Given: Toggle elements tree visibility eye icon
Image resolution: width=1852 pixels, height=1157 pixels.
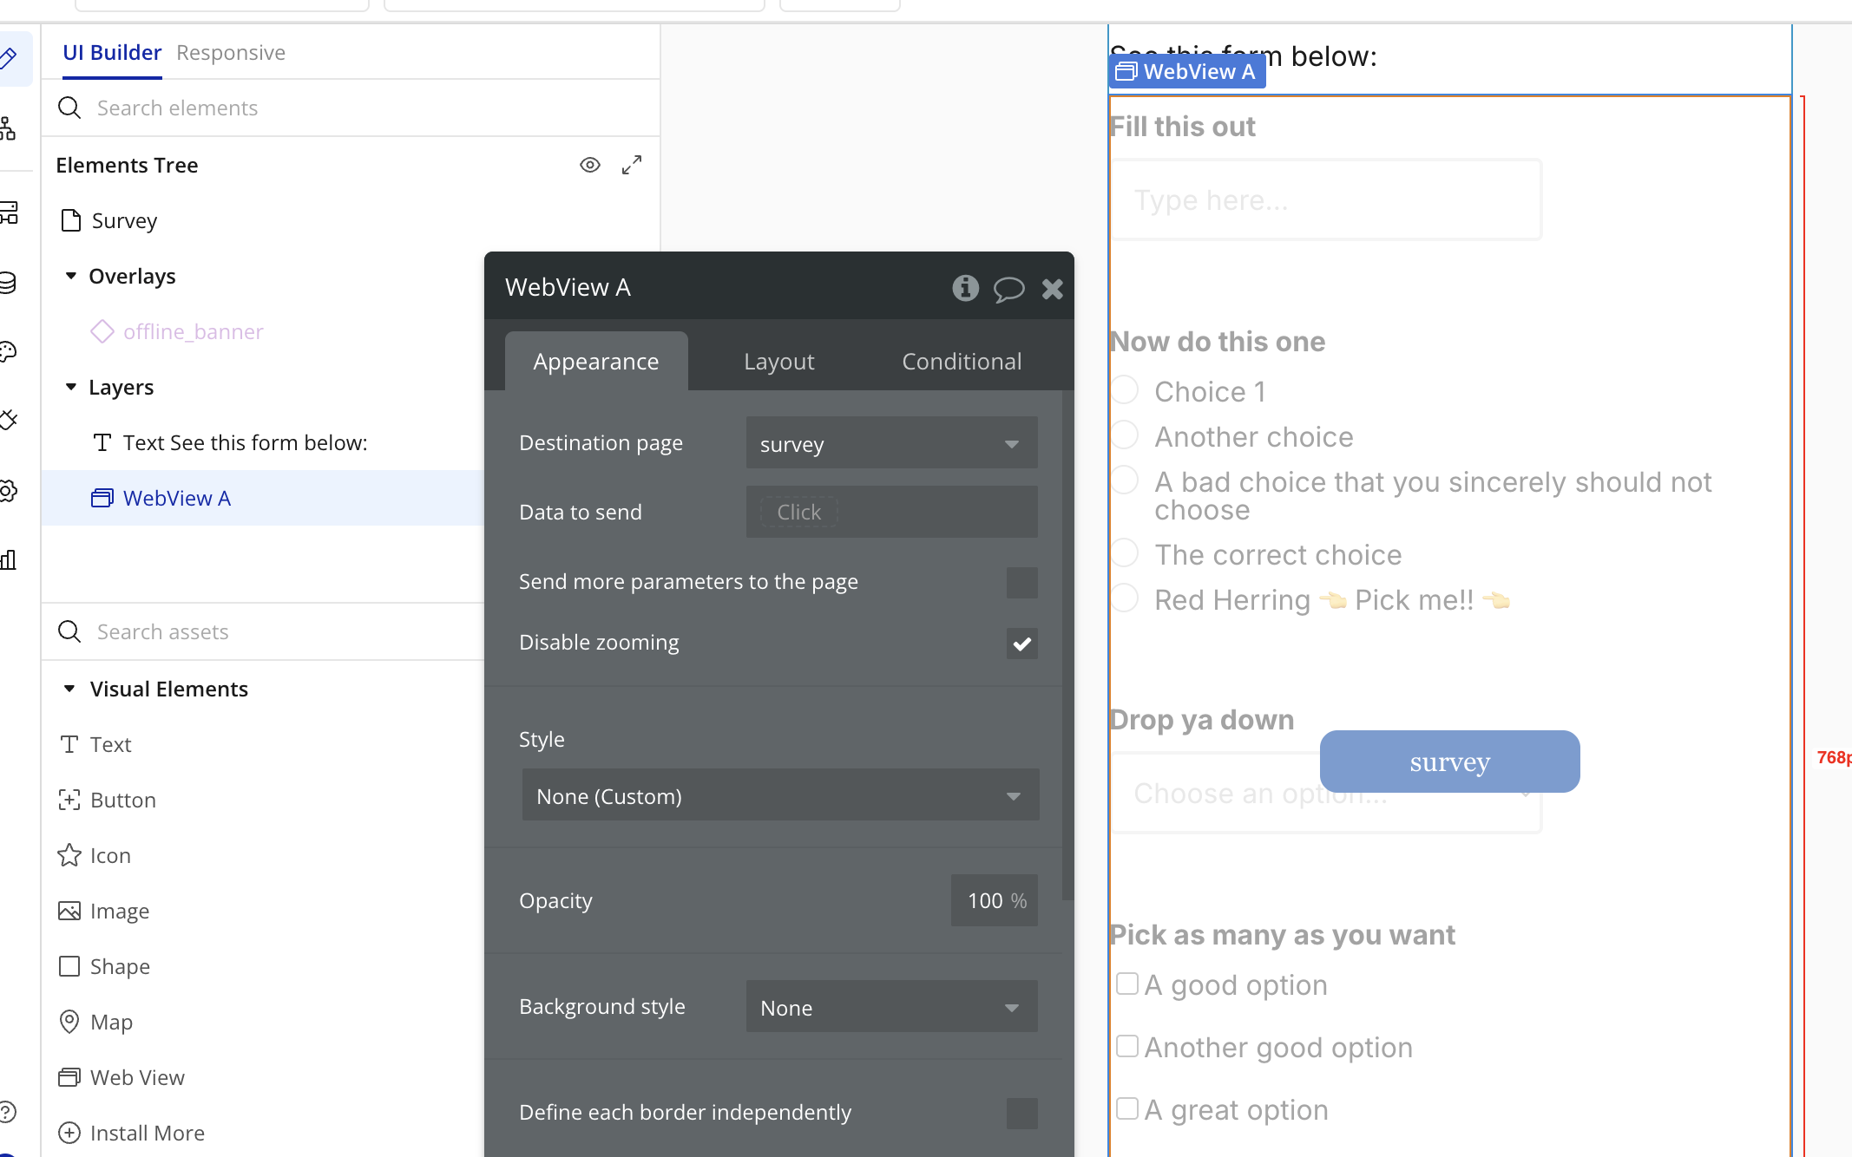Looking at the screenshot, I should click(x=590, y=165).
